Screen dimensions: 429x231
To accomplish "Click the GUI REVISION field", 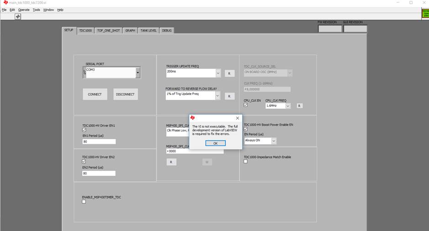I will coord(355,29).
